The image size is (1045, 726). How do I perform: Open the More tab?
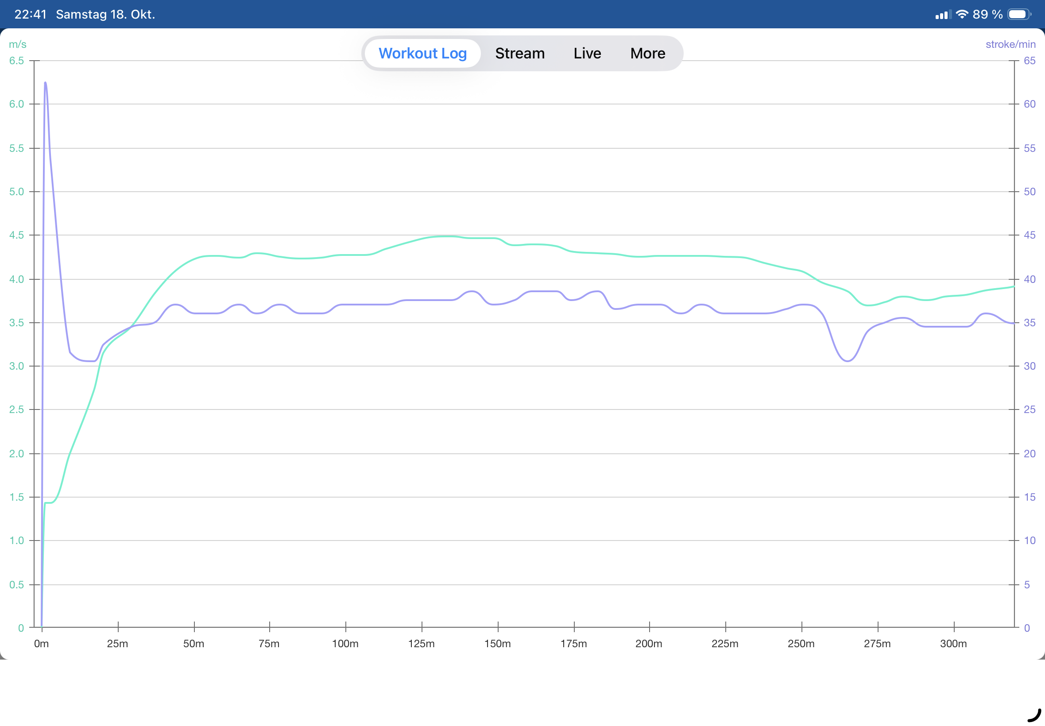tap(647, 53)
